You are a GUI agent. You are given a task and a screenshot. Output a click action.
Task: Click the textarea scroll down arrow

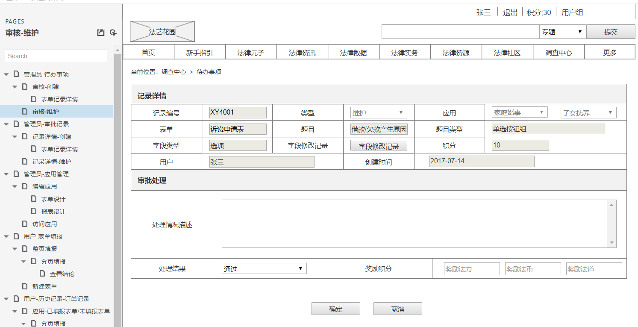click(x=612, y=243)
